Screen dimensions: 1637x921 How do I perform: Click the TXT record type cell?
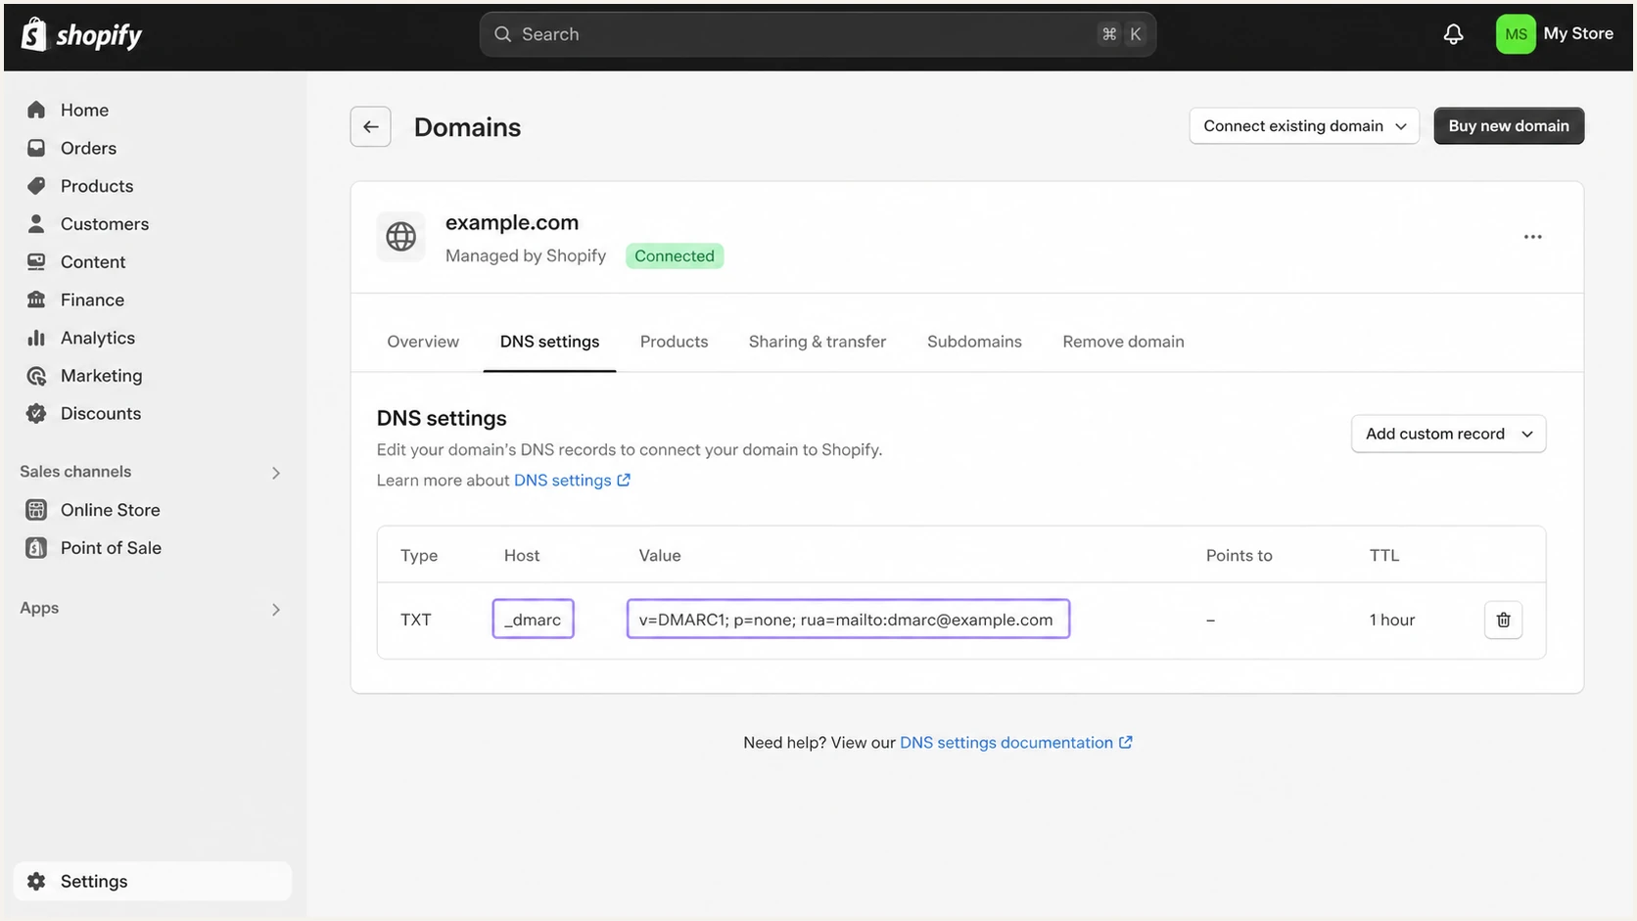416,620
